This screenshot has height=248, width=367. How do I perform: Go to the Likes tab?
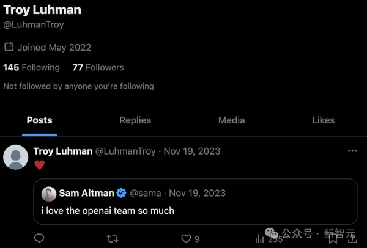(323, 120)
